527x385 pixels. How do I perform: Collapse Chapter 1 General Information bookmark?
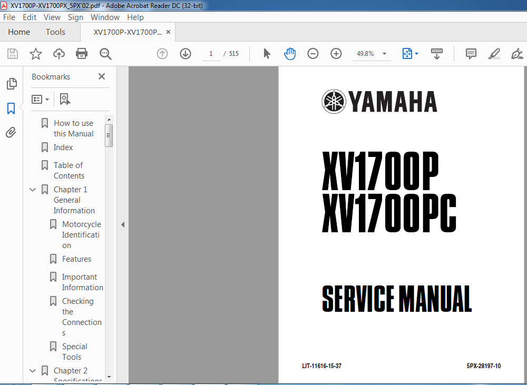tap(33, 190)
